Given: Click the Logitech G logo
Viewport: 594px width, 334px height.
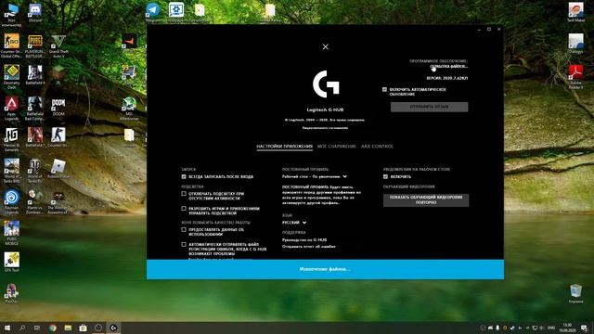Looking at the screenshot, I should (x=326, y=83).
